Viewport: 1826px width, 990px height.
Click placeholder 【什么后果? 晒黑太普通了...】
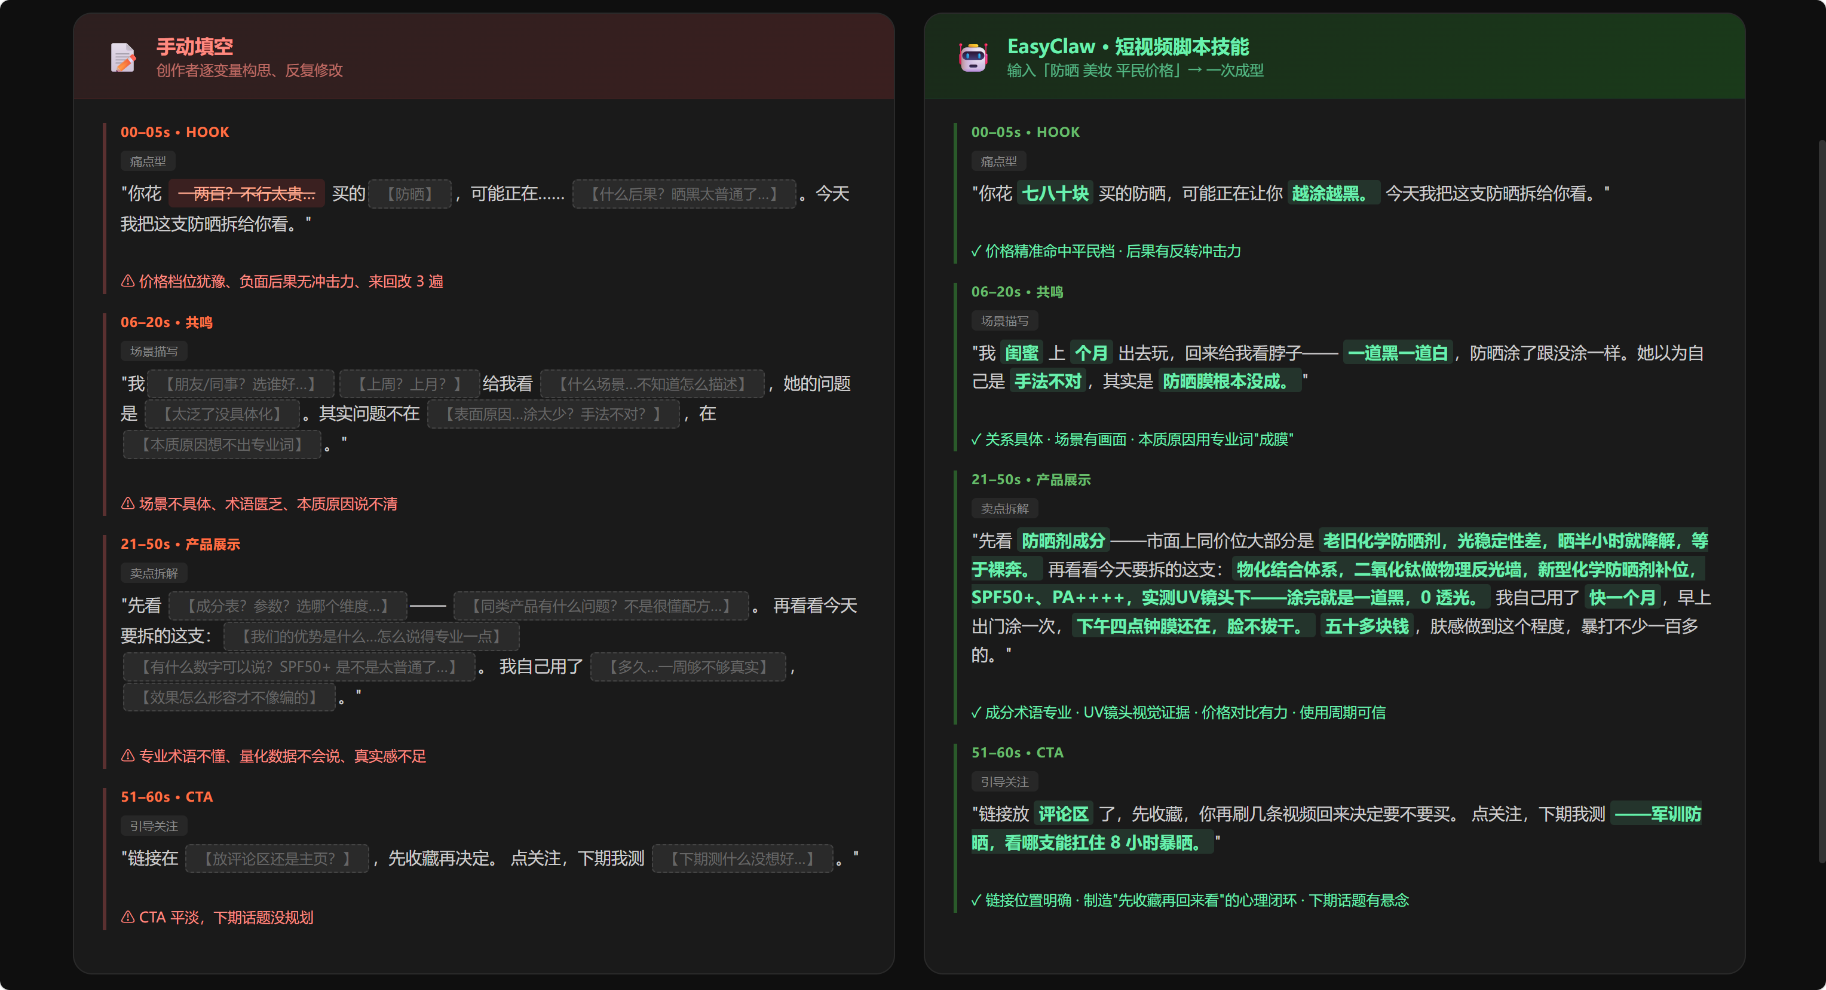point(684,194)
